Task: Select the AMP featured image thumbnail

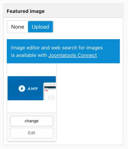Action: [x=32, y=88]
